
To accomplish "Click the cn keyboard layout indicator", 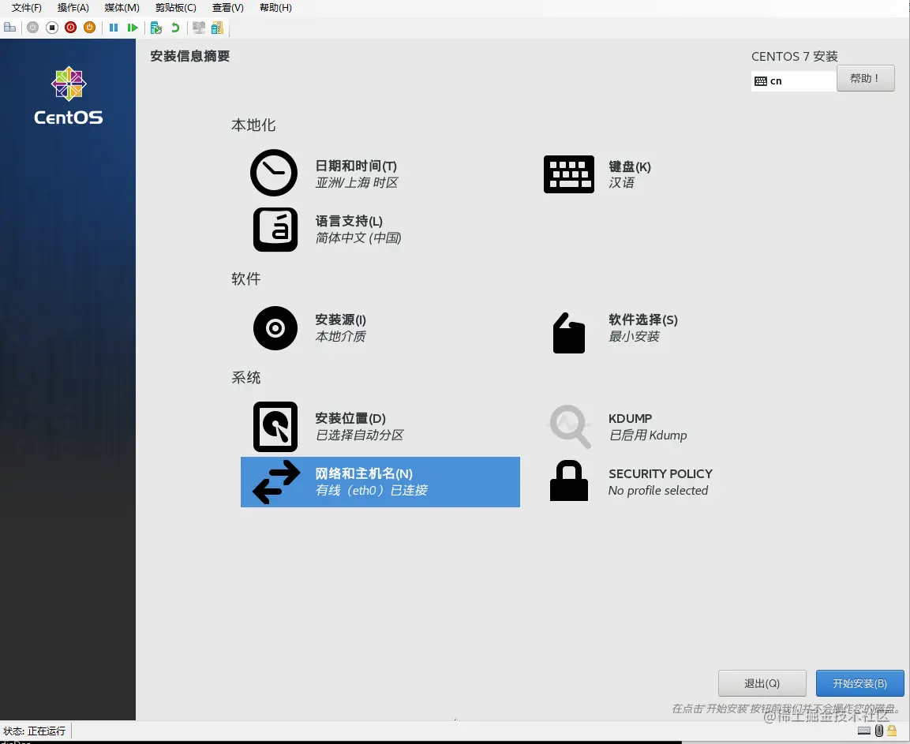I will [793, 80].
